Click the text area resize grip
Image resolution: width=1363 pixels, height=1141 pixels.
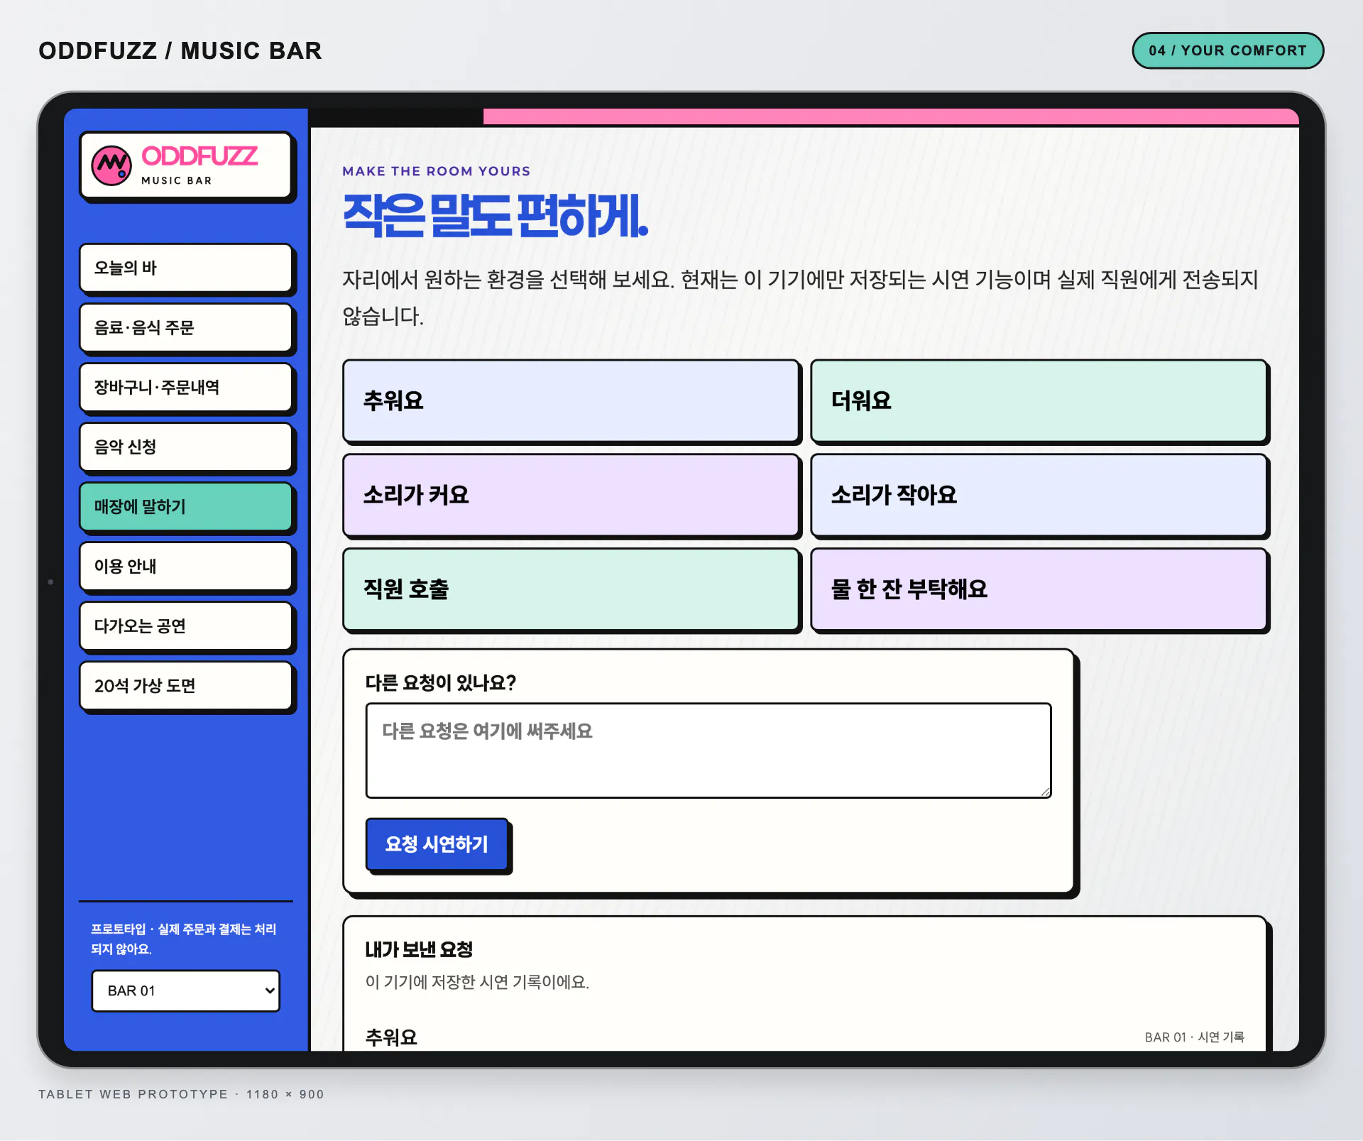(x=1045, y=792)
